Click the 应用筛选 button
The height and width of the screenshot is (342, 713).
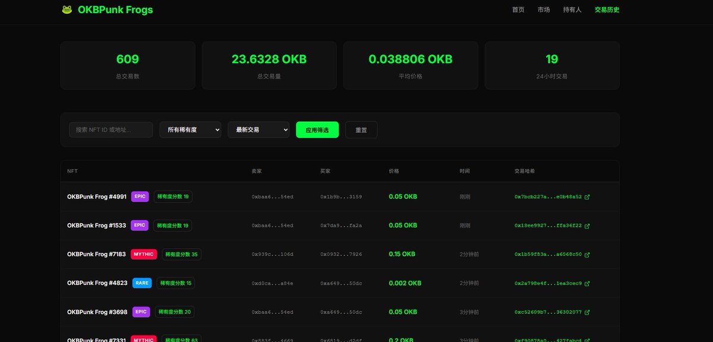point(317,129)
